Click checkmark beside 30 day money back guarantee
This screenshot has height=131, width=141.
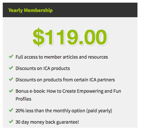click(x=11, y=122)
